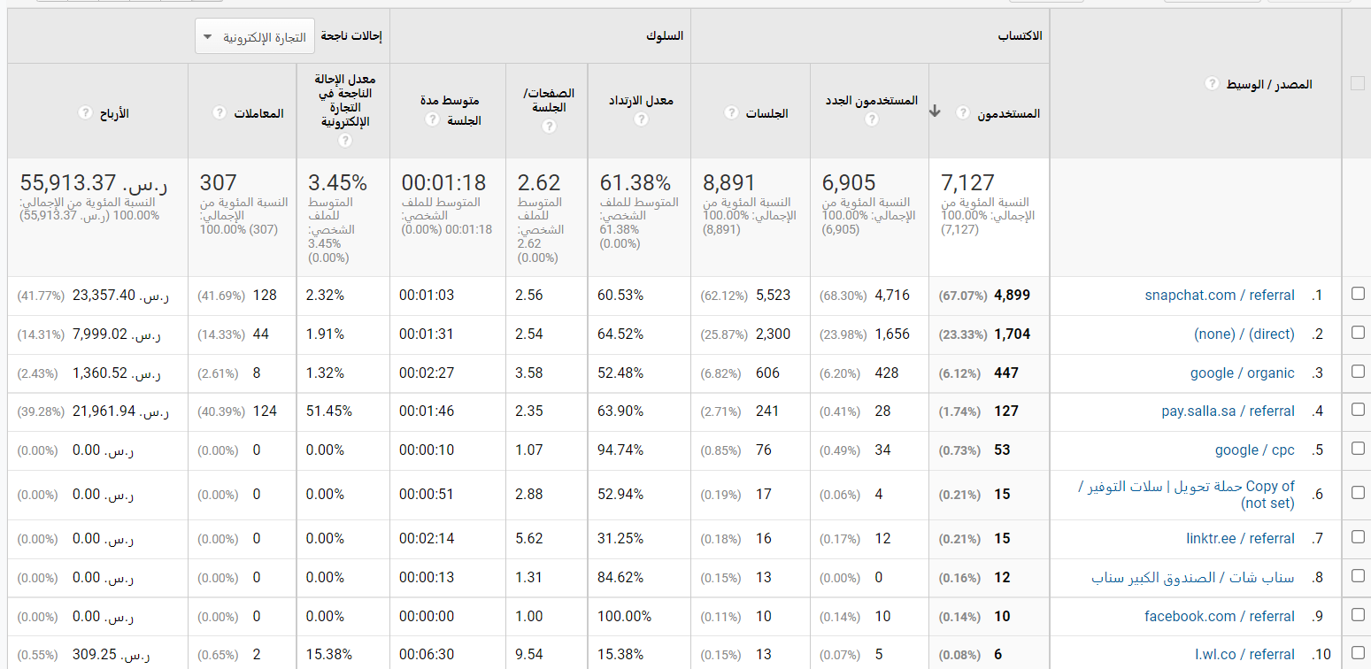Image resolution: width=1371 pixels, height=669 pixels.
Task: Open the facebook.com / referral source link
Action: (x=1219, y=617)
